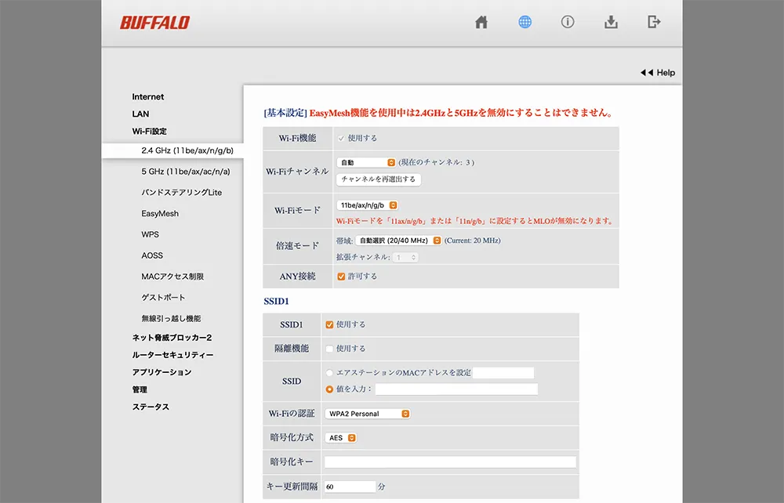Open EasyMesh settings page
The width and height of the screenshot is (784, 503).
pyautogui.click(x=160, y=213)
